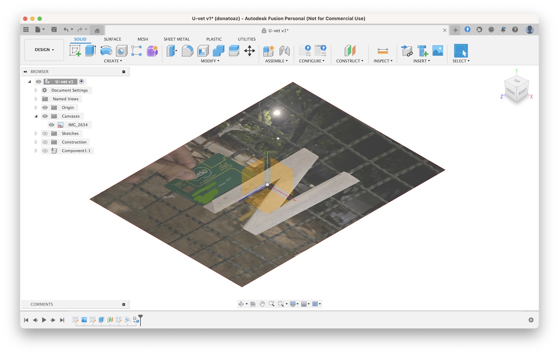Select the Shell tool
The image size is (559, 355).
coord(203,51)
